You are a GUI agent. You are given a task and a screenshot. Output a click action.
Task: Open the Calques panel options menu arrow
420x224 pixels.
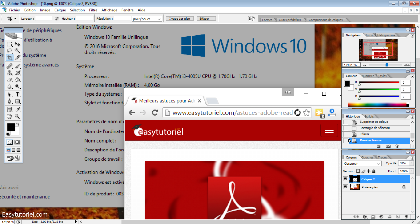tap(412, 158)
